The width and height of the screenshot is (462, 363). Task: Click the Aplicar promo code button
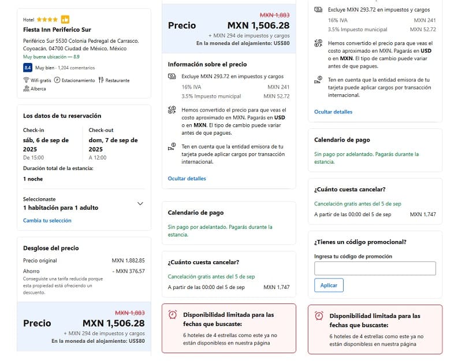coord(329,285)
